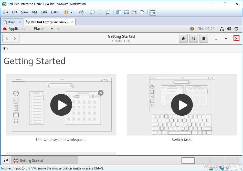Open the network connection indicator

tap(222, 29)
